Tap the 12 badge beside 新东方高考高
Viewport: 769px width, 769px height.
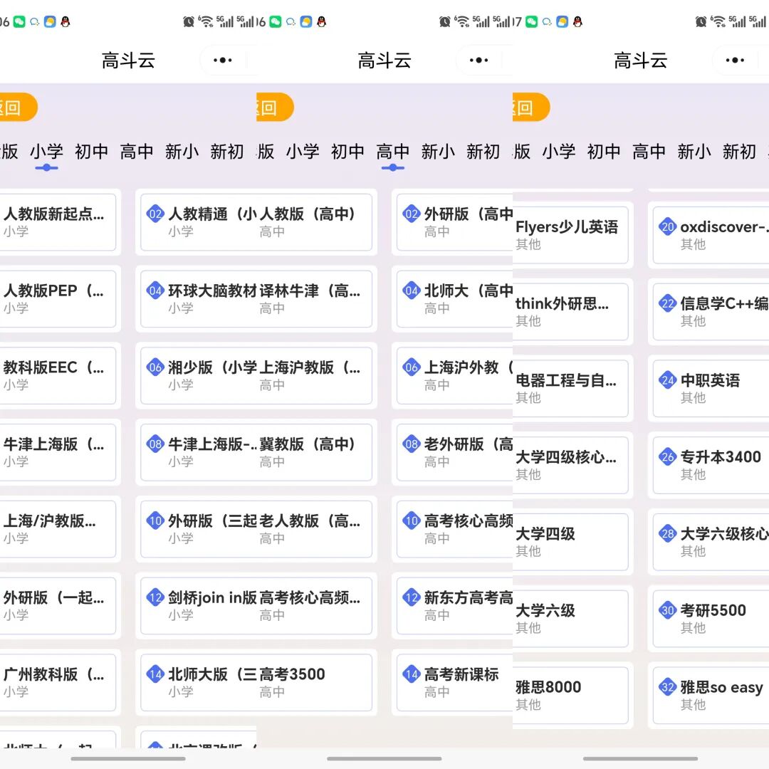click(412, 597)
